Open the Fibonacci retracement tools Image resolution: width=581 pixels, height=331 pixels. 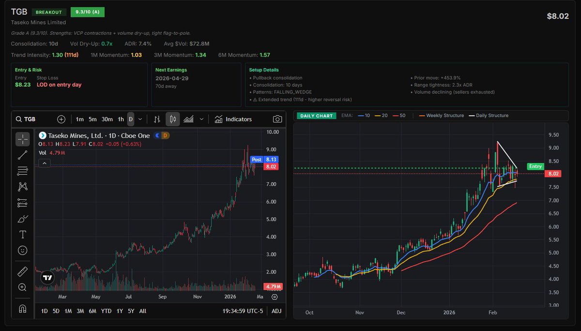[x=22, y=171]
